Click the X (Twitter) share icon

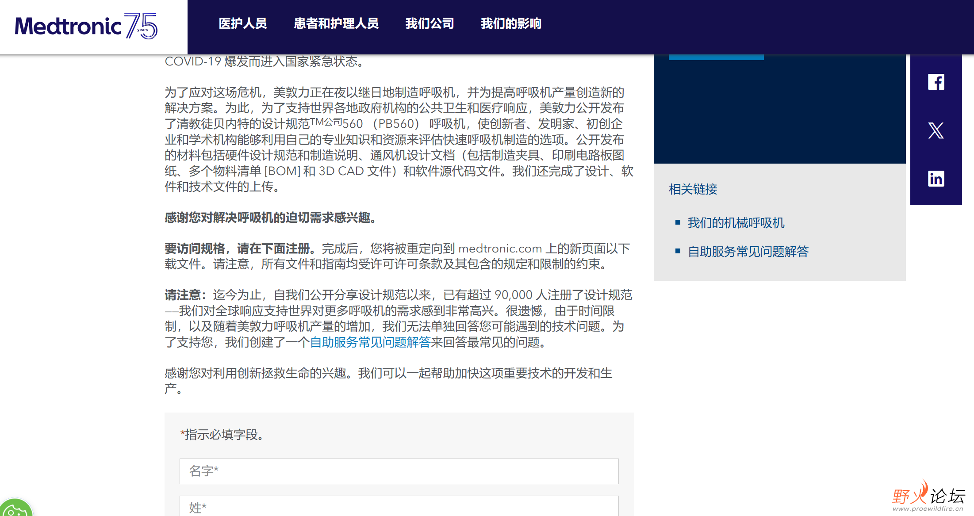[936, 130]
